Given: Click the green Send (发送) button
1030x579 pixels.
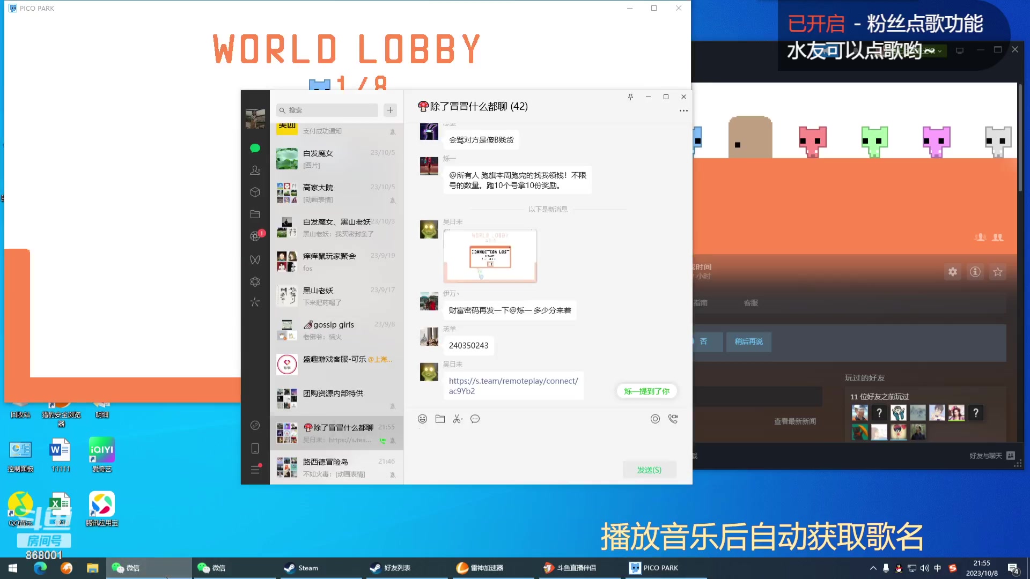Looking at the screenshot, I should [x=649, y=470].
